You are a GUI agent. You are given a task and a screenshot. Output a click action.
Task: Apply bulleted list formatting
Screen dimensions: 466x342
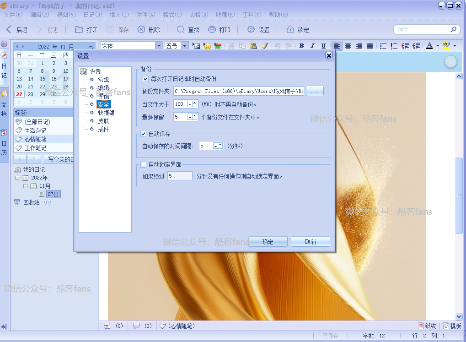383,46
